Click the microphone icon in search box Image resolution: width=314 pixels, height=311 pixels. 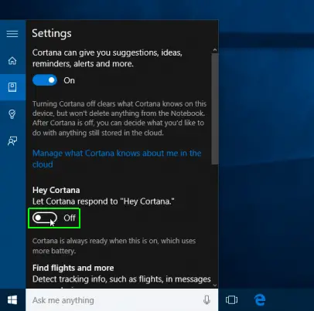pos(206,300)
